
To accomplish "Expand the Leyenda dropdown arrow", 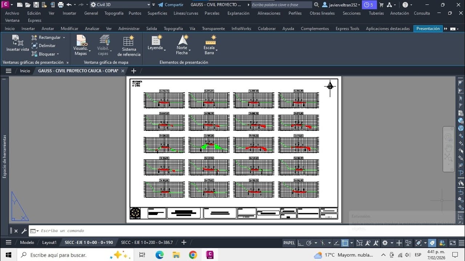I will tap(165, 50).
